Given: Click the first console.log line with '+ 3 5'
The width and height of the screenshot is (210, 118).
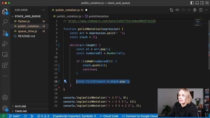Looking at the screenshot, I should 95,98.
